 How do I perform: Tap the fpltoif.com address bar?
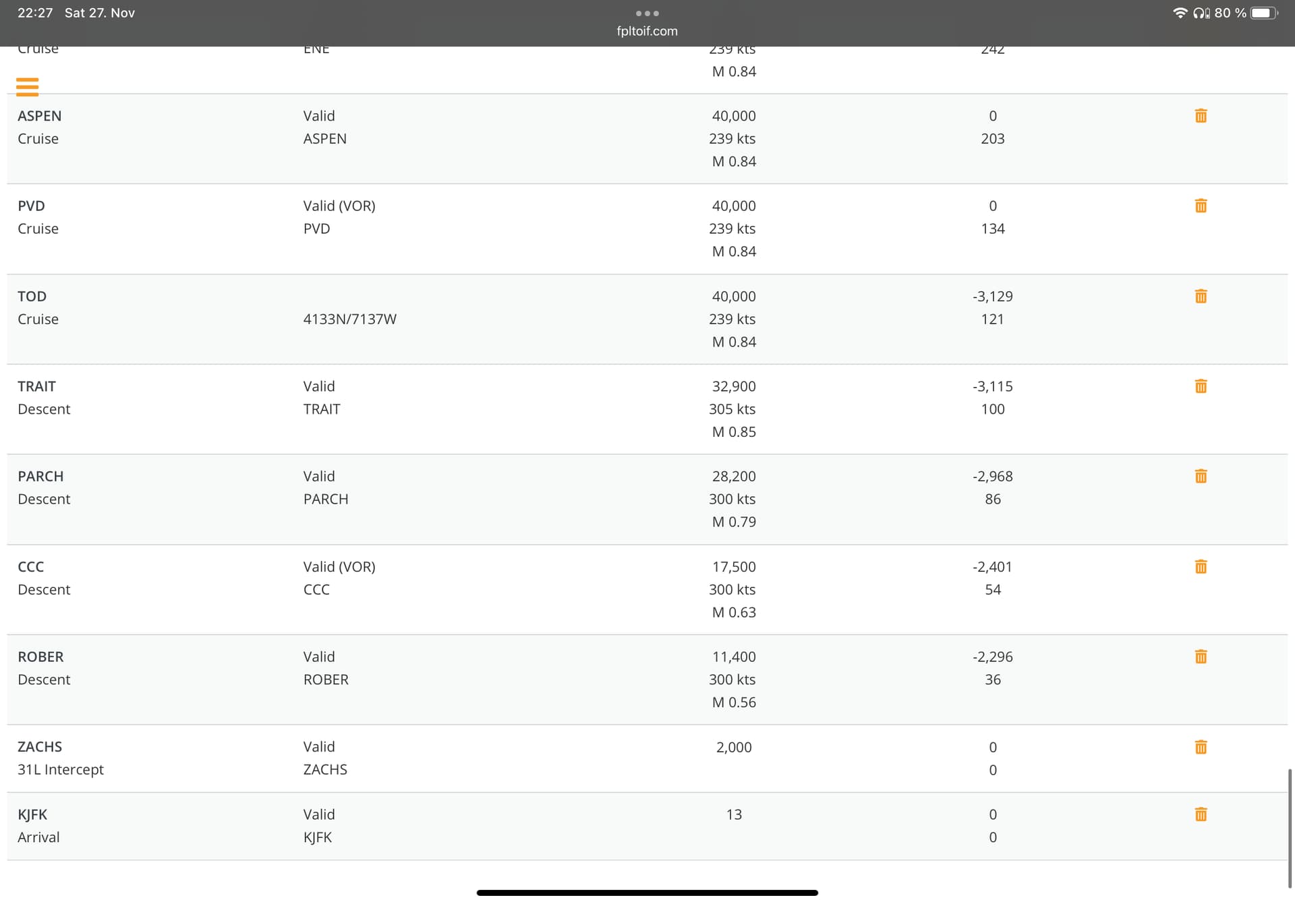(647, 31)
